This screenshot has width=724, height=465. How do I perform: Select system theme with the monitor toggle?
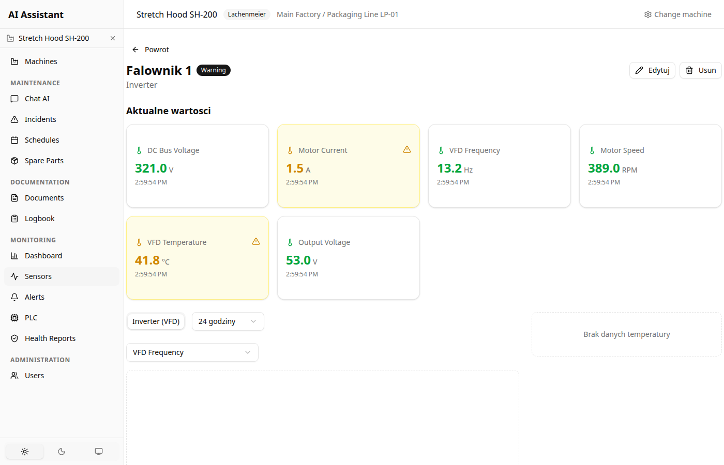pyautogui.click(x=98, y=451)
